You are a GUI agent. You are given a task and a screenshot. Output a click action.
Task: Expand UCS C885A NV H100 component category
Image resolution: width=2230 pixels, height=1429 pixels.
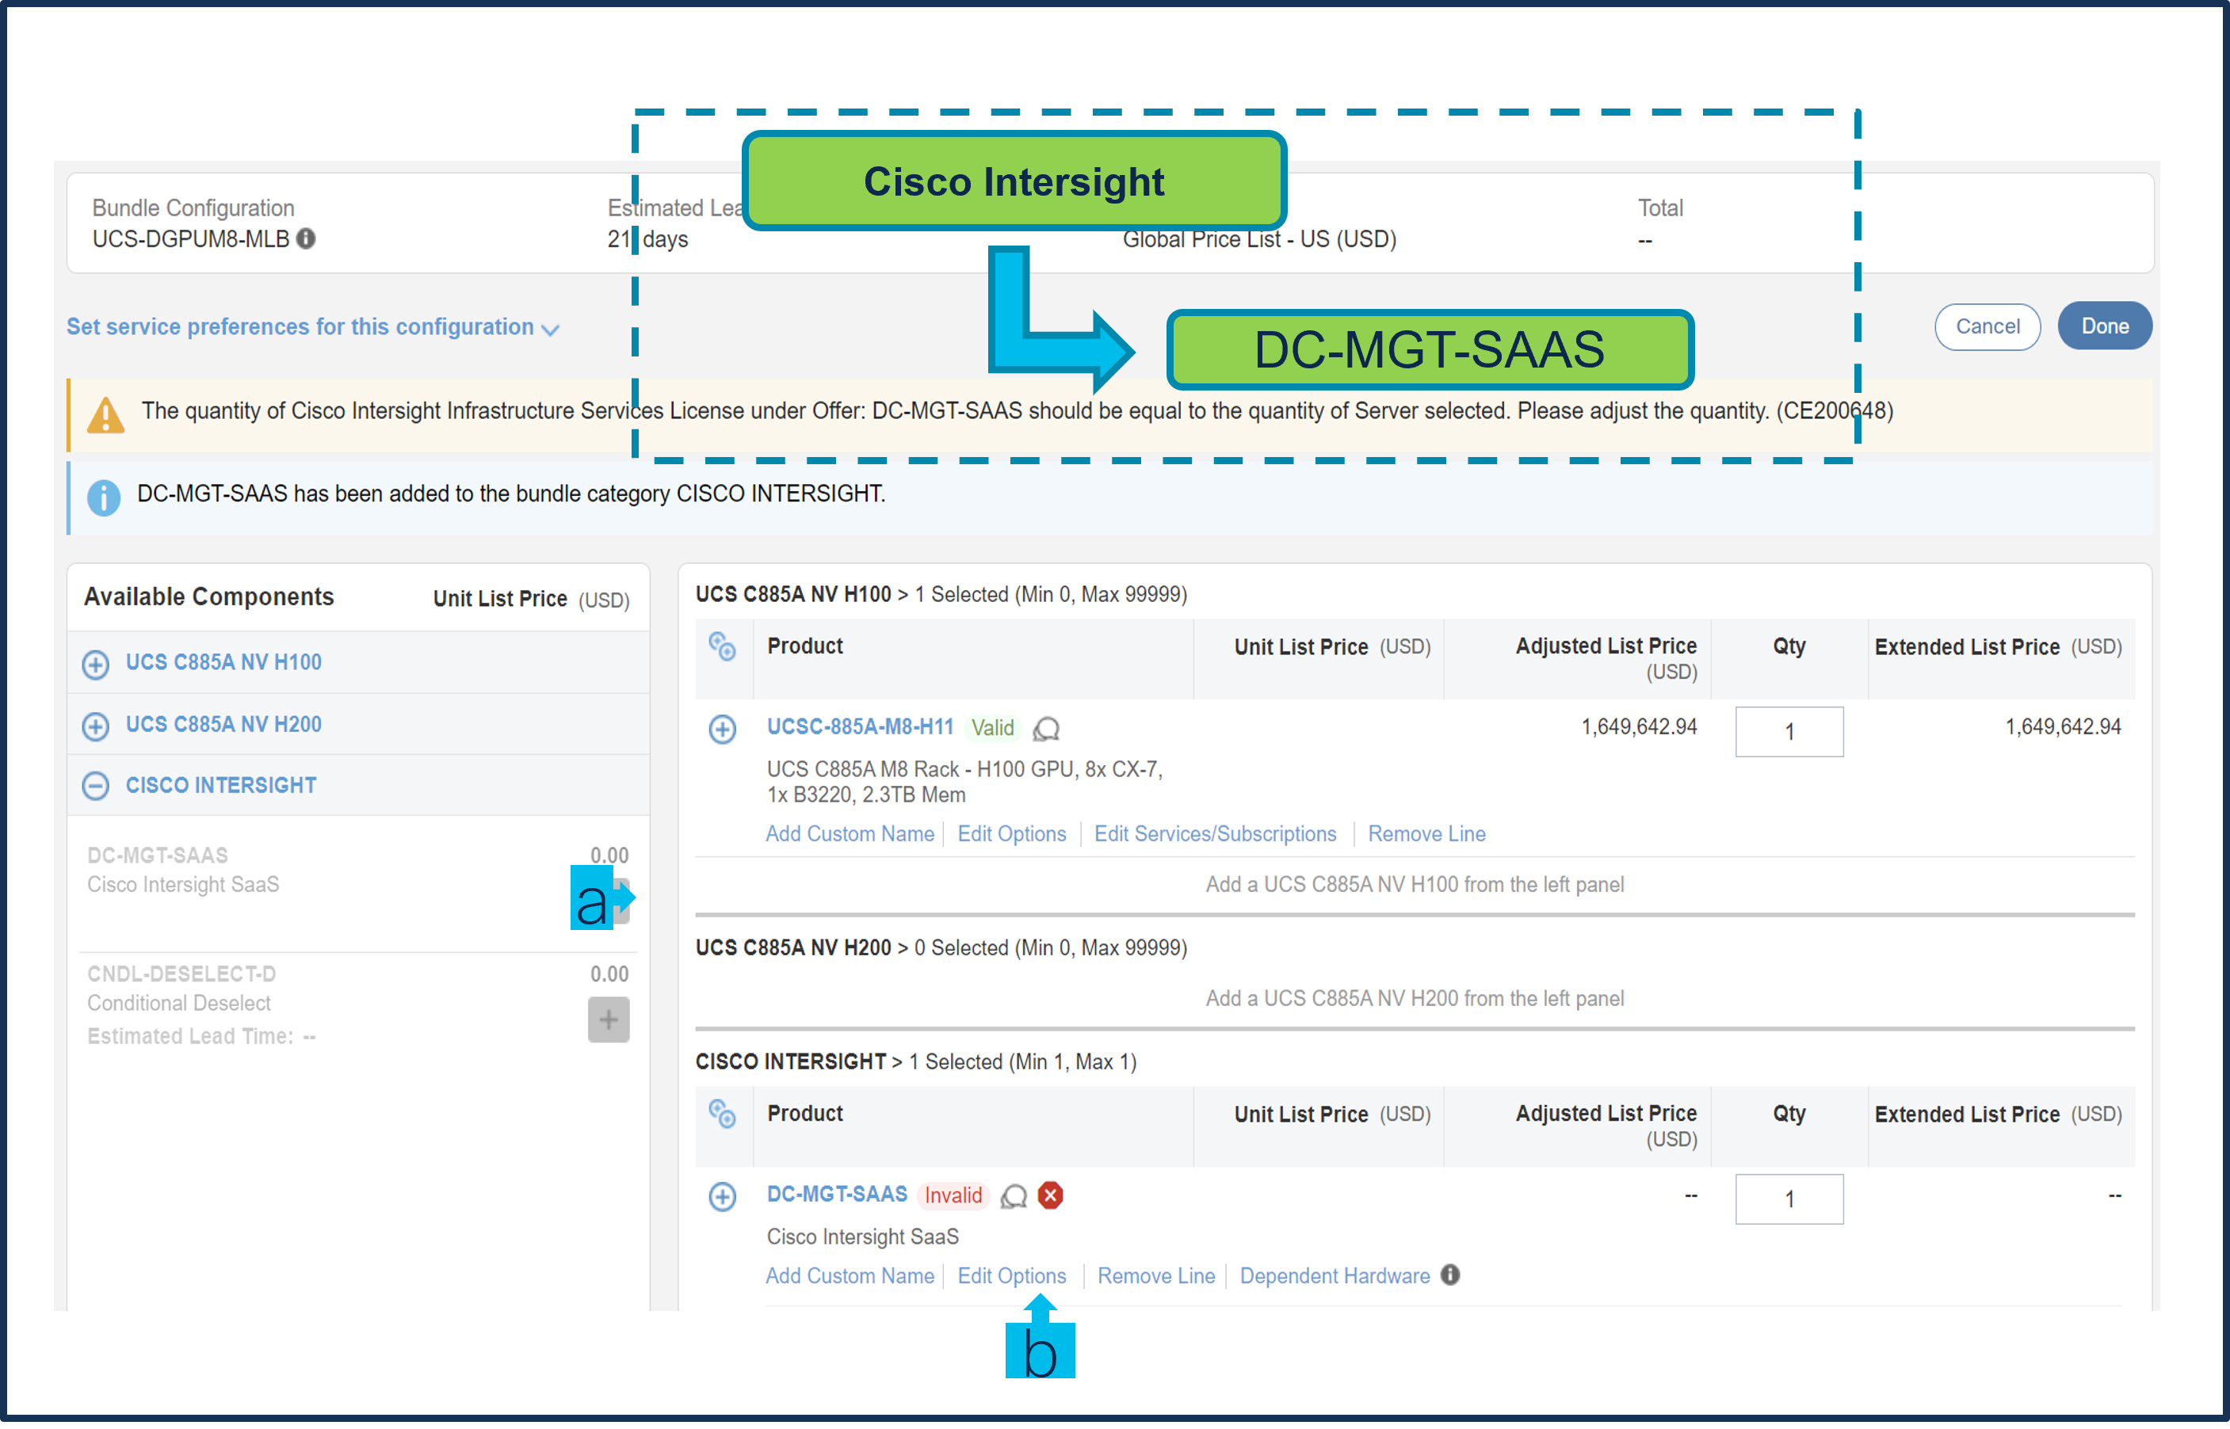click(x=96, y=664)
